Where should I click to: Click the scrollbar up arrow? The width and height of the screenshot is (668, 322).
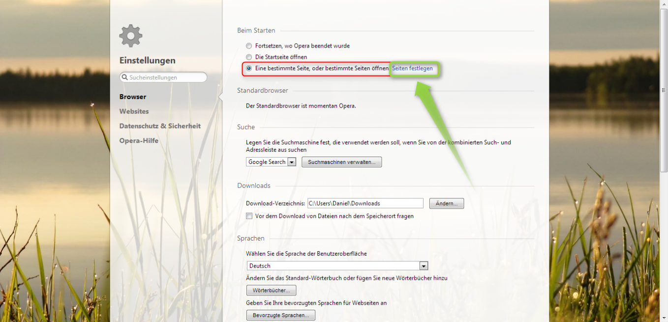click(664, 4)
